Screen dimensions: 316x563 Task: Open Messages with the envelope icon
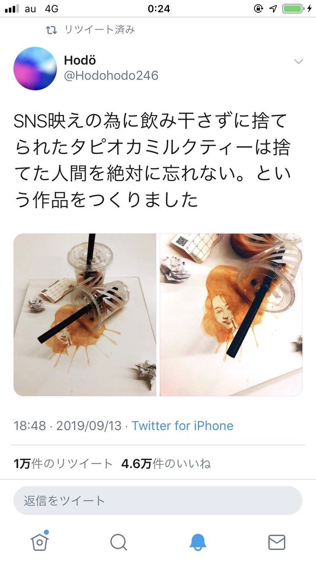(x=276, y=542)
